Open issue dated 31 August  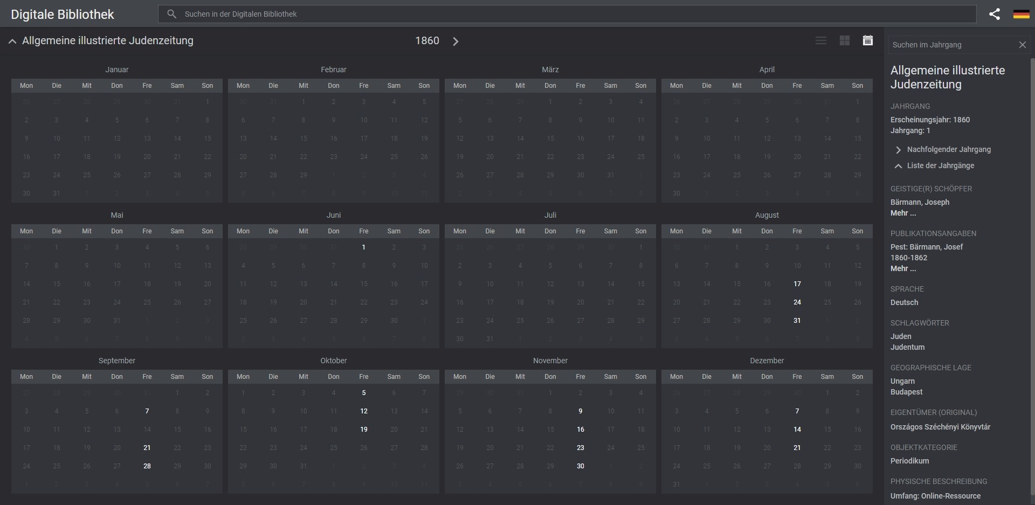(797, 321)
